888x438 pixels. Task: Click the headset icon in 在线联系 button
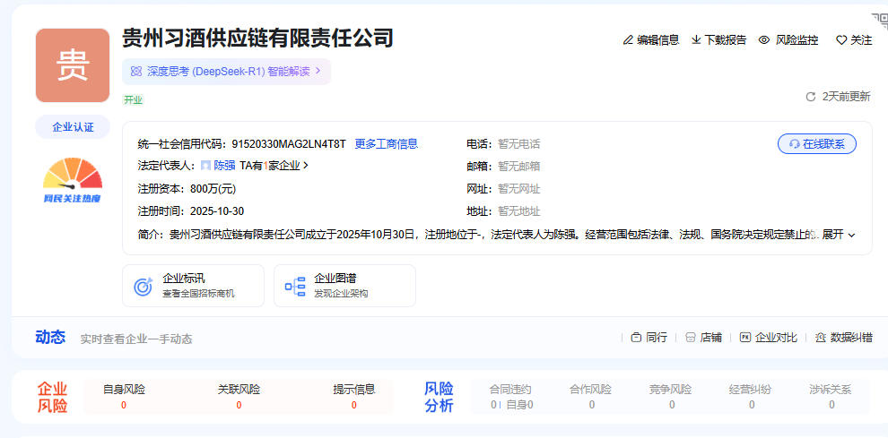[794, 144]
